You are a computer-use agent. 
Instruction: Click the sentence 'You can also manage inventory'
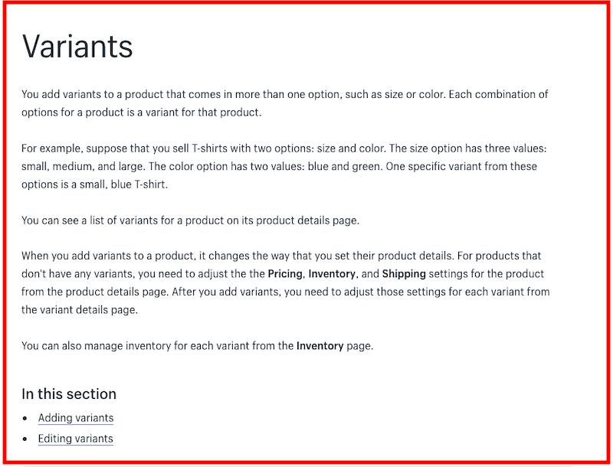coord(198,345)
